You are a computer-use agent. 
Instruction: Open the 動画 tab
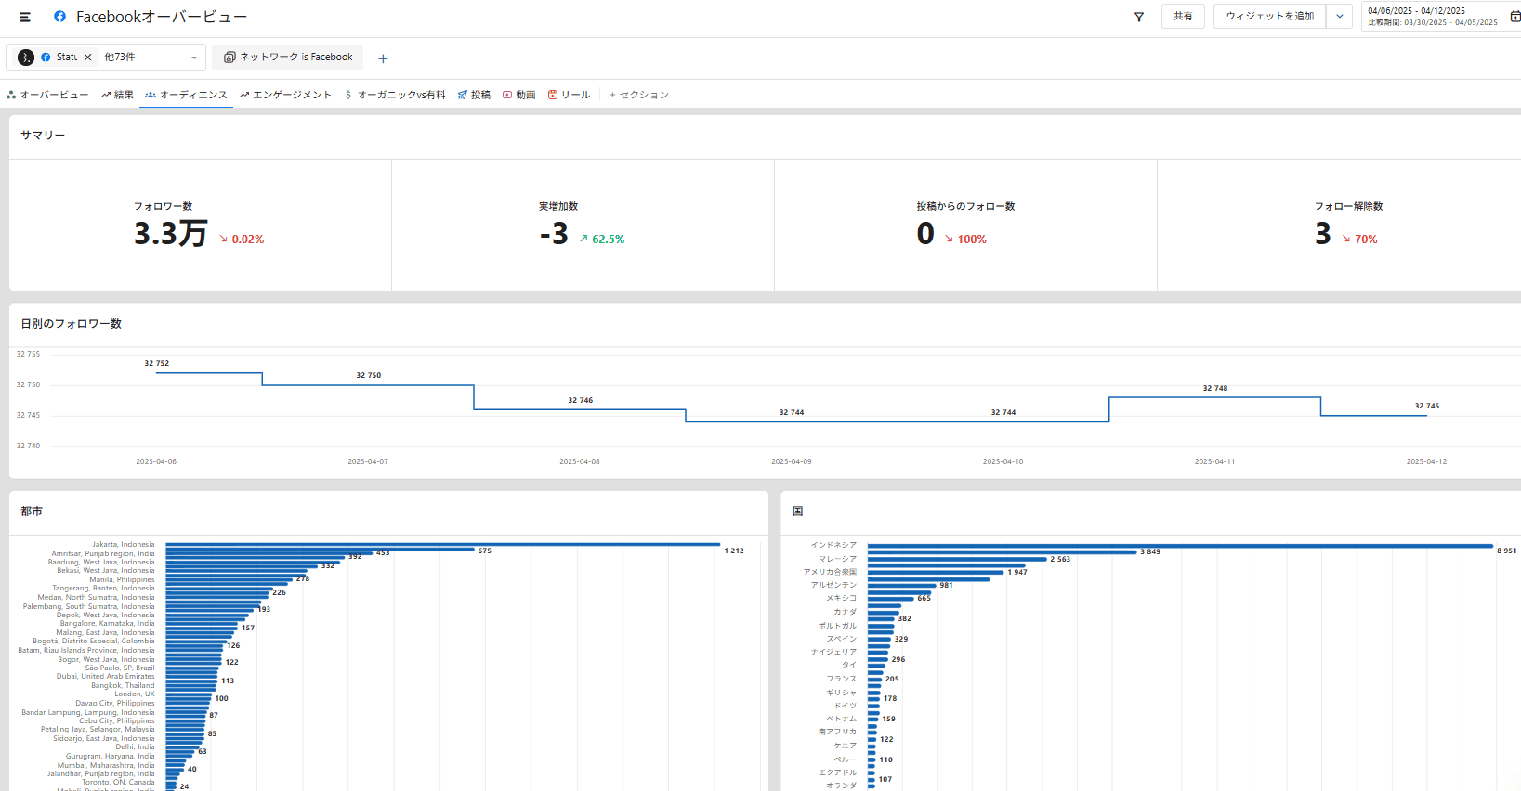click(519, 95)
